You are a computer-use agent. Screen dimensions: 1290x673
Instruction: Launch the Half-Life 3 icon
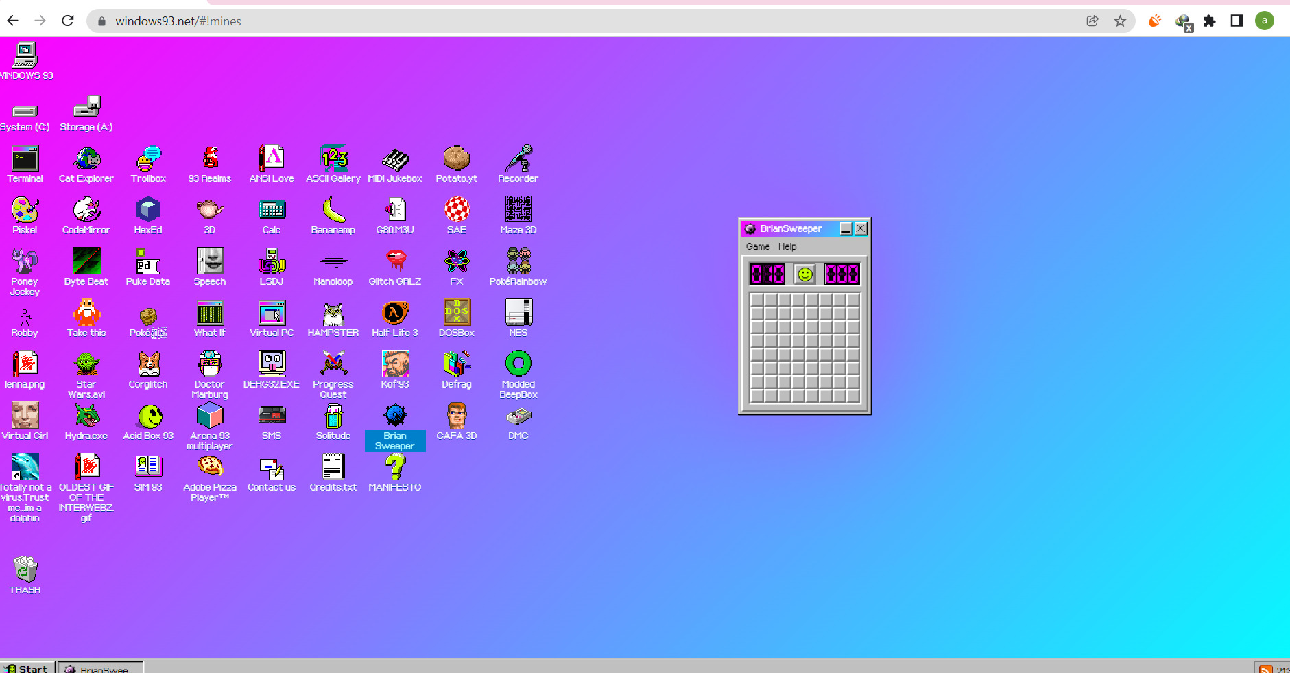(395, 314)
